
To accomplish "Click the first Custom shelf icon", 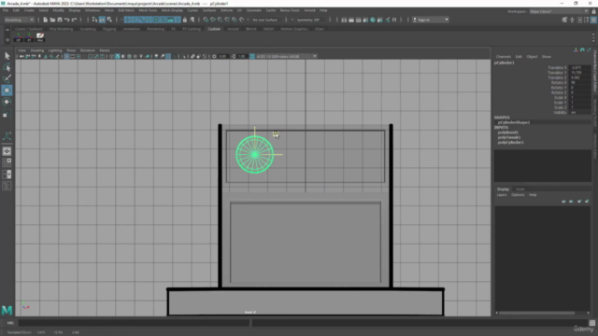I will click(x=19, y=37).
